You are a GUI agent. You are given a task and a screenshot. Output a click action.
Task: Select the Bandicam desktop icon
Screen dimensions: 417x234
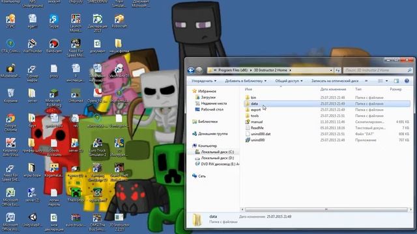(x=53, y=45)
